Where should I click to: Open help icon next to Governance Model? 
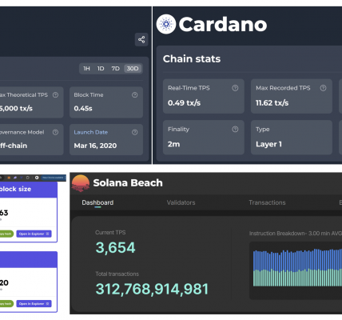[x=55, y=132]
